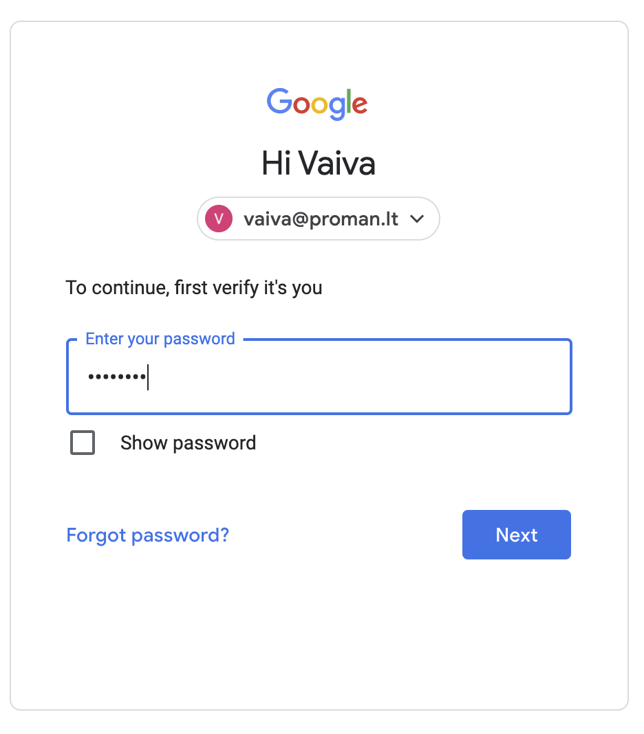
Task: Click the "Show password" label text
Action: pos(188,443)
